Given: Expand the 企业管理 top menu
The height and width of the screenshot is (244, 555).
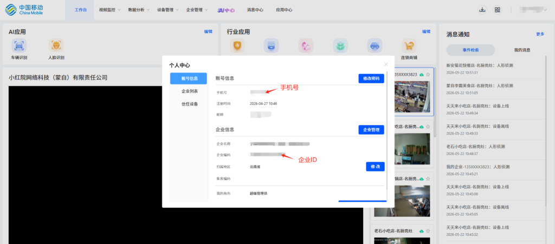Looking at the screenshot, I should point(197,10).
